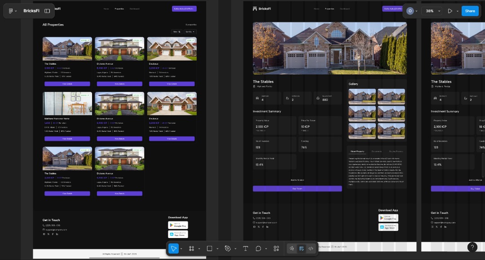Screen dimensions: 485x260
Task: Click Properties nav link in left frame
Action: pos(119,9)
